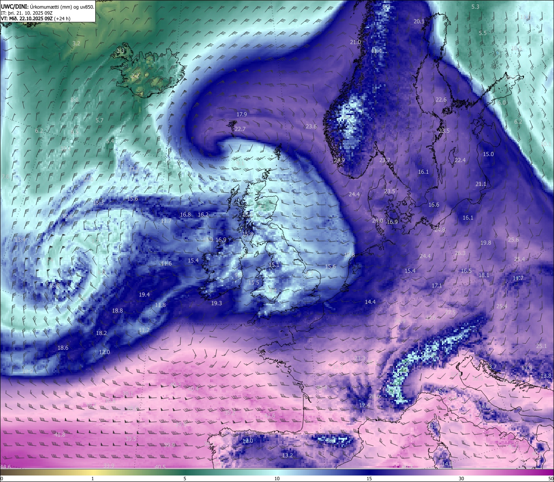Screen dimensions: 554x482
Task: Click the 15.3 value in the mid-Atlantic
Action: [x=98, y=203]
